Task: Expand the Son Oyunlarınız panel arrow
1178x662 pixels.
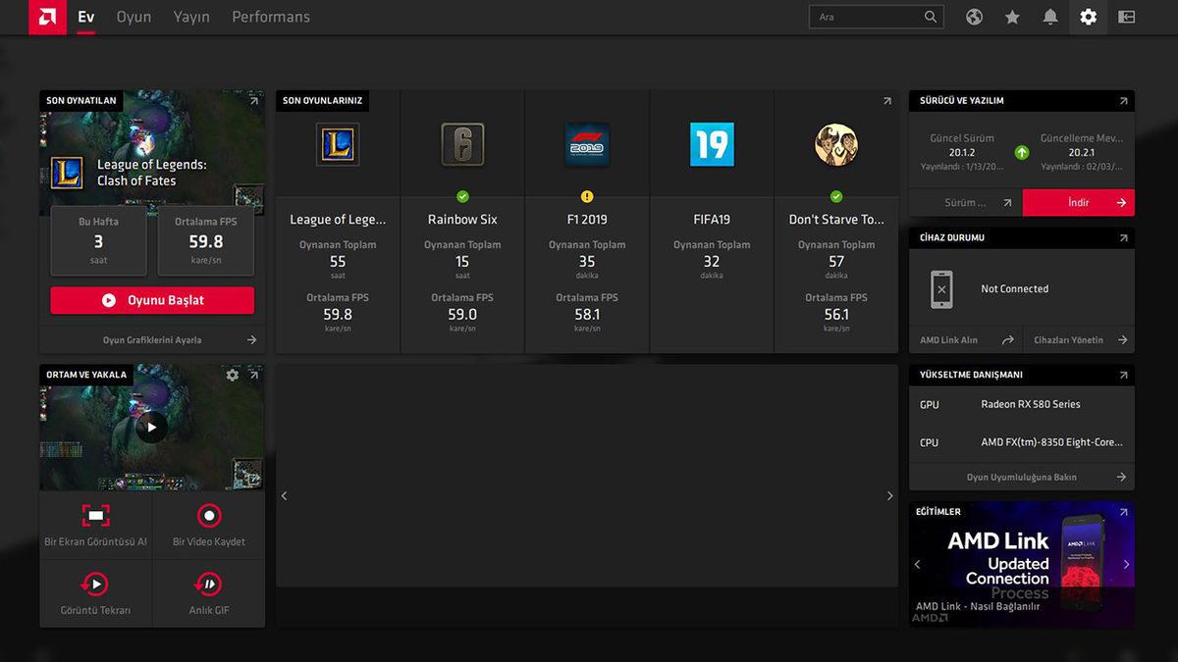Action: [886, 101]
